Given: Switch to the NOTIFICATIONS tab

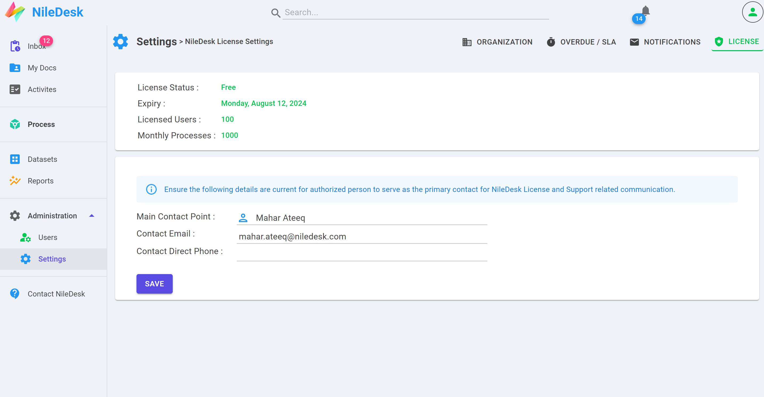Looking at the screenshot, I should (x=665, y=42).
